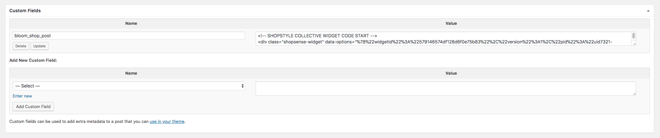Click resize grip of widget code textarea
This screenshot has width=660, height=138.
[634, 44]
